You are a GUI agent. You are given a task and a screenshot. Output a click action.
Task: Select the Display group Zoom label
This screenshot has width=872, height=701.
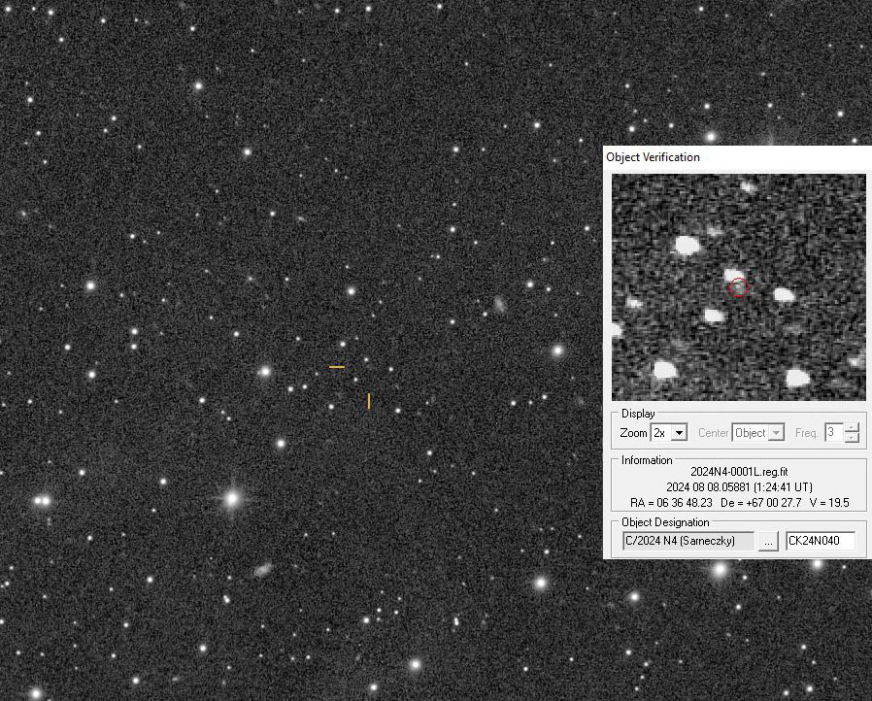[633, 433]
